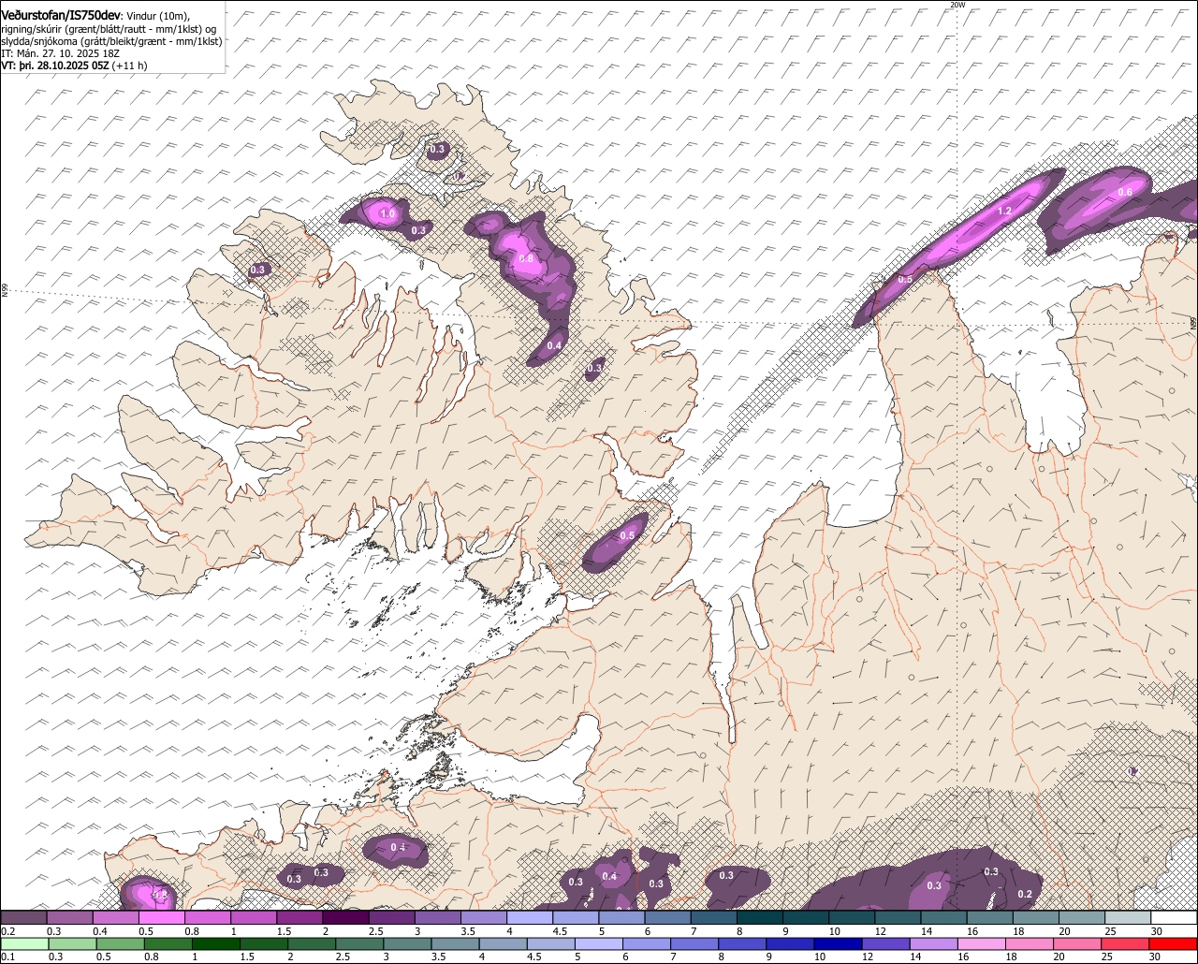Screen dimensions: 1198x964
Task: Click the Veðurstofan/IS750dev title text
Action: point(60,16)
